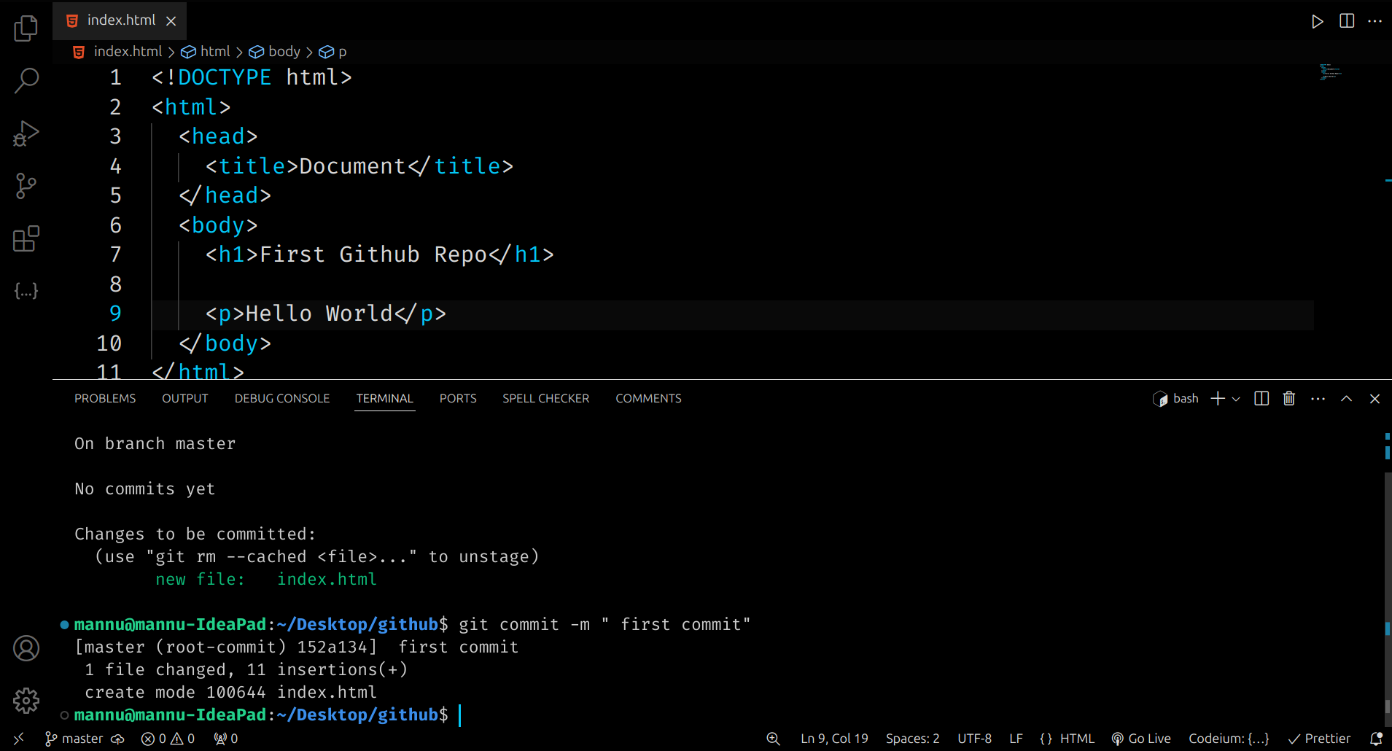Open the Manage settings gear
The height and width of the screenshot is (751, 1392).
click(x=26, y=701)
